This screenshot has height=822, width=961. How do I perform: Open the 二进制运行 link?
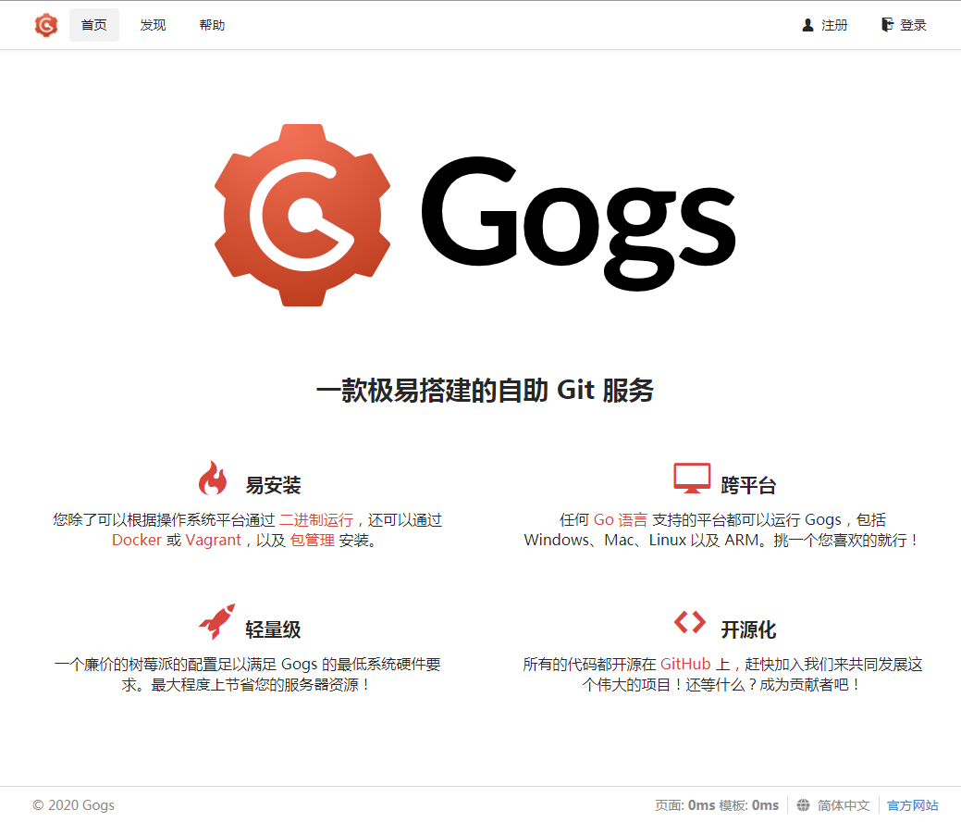316,520
